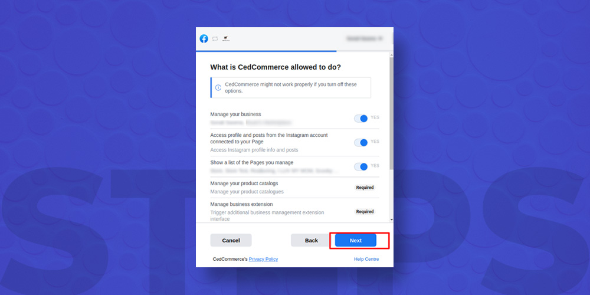Click the scrollbar down arrow
Screen dimensions: 590x295
pyautogui.click(x=391, y=219)
